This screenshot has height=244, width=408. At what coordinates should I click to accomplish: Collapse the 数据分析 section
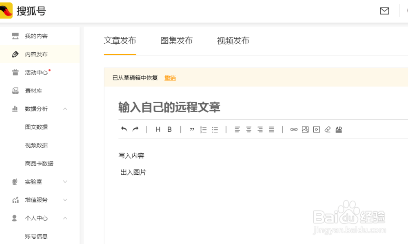(65, 109)
